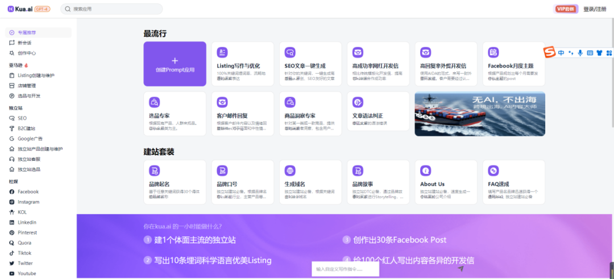The width and height of the screenshot is (614, 279).
Task: Click the B2C建站 sidebar icon
Action: [x=12, y=128]
